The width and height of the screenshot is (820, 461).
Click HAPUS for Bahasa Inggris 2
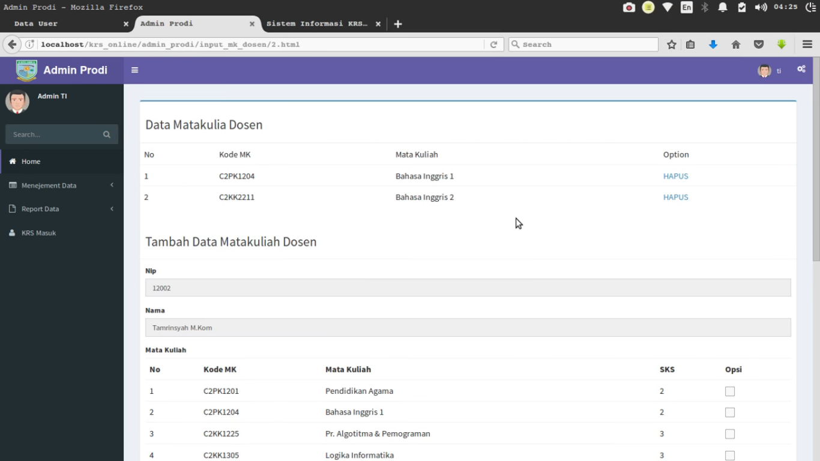coord(675,197)
